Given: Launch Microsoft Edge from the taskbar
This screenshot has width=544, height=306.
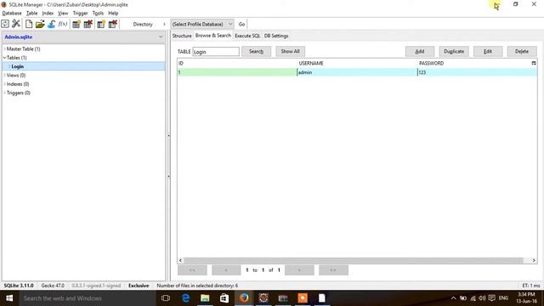Looking at the screenshot, I should [x=185, y=298].
